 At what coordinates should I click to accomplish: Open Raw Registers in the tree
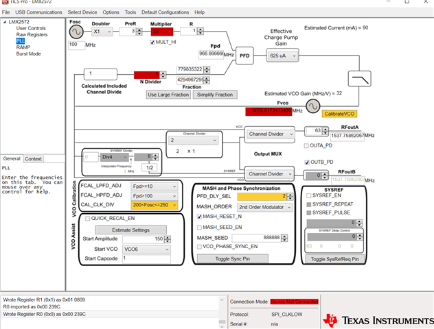click(x=32, y=34)
